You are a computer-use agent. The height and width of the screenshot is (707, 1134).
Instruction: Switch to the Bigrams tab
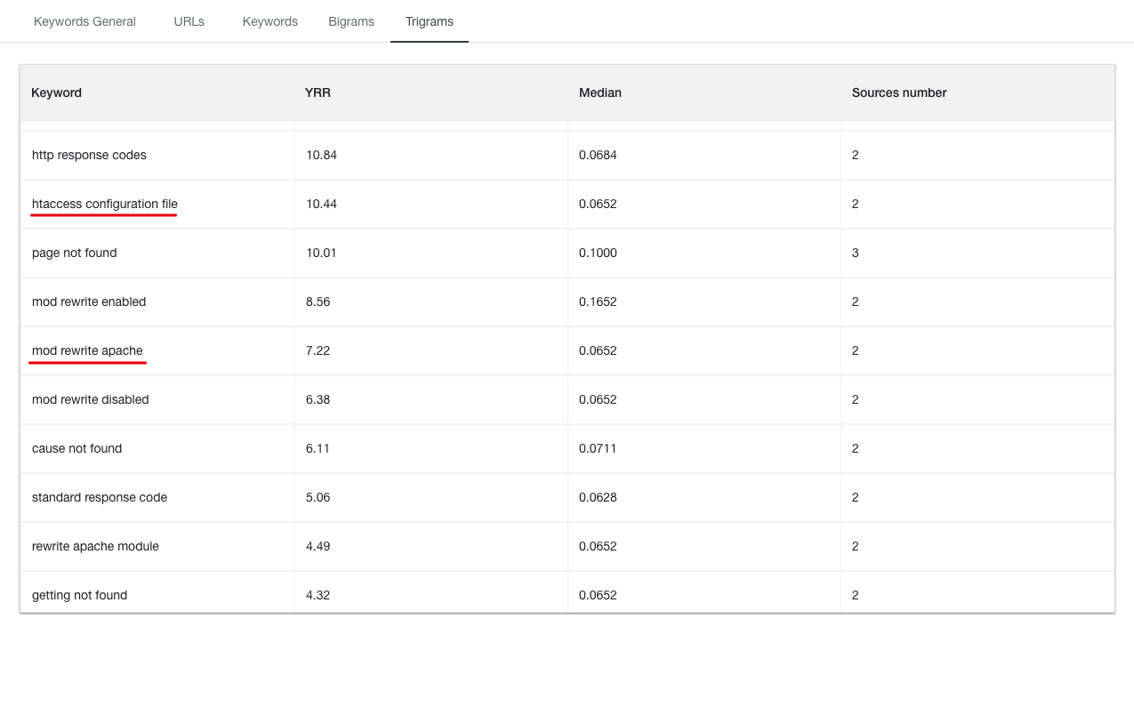(x=351, y=21)
